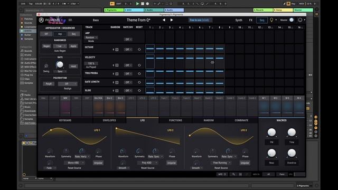Switch to the FX tab
338x190 pixels.
[251, 20]
